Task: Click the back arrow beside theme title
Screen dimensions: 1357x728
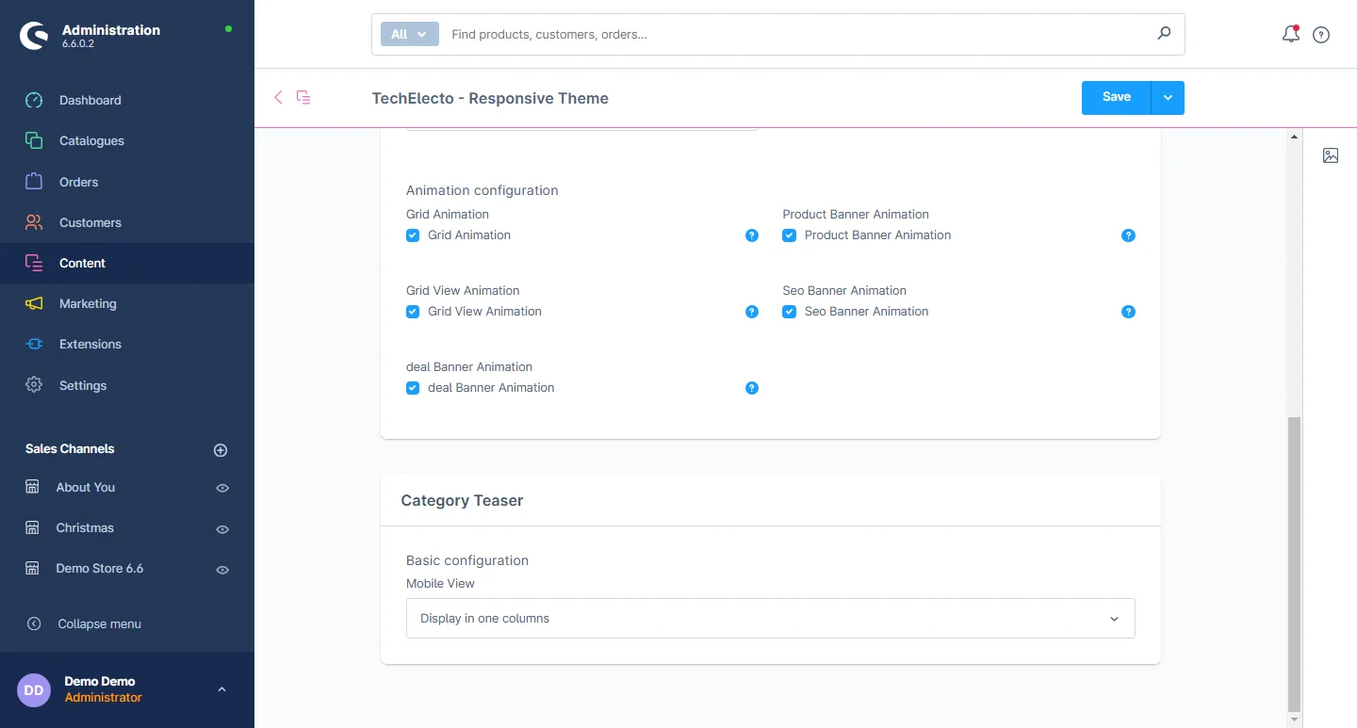Action: 278,97
